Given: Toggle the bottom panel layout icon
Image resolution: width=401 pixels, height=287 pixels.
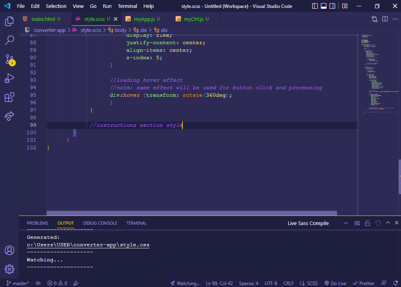Looking at the screenshot, I should tap(324, 6).
